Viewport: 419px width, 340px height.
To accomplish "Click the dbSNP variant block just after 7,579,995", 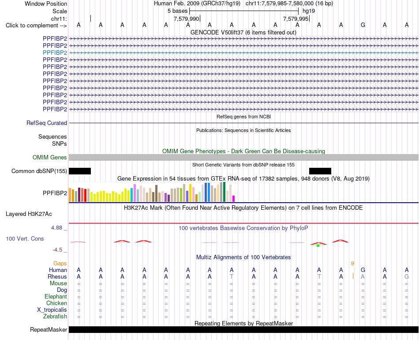I will point(320,171).
